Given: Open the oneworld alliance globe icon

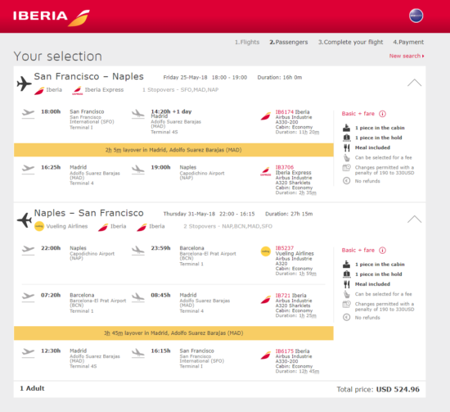Looking at the screenshot, I should pyautogui.click(x=416, y=16).
